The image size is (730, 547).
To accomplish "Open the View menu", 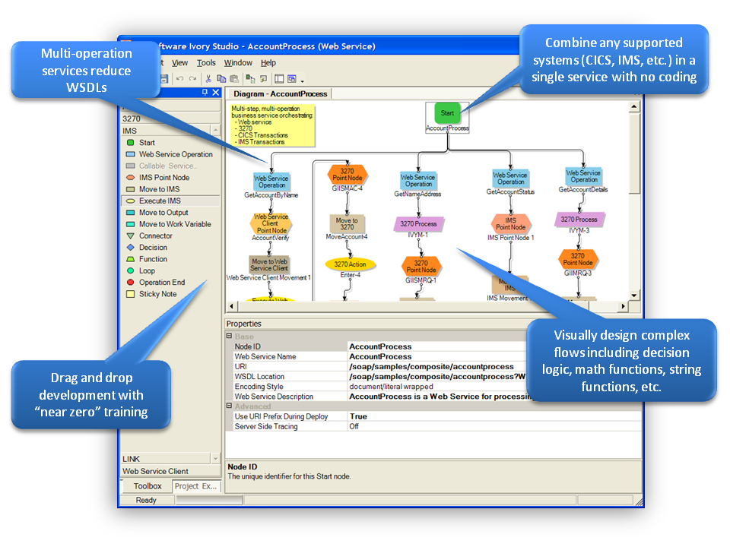I will 179,63.
